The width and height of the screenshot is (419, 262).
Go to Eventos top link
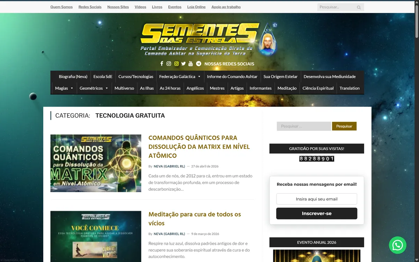coord(175,7)
